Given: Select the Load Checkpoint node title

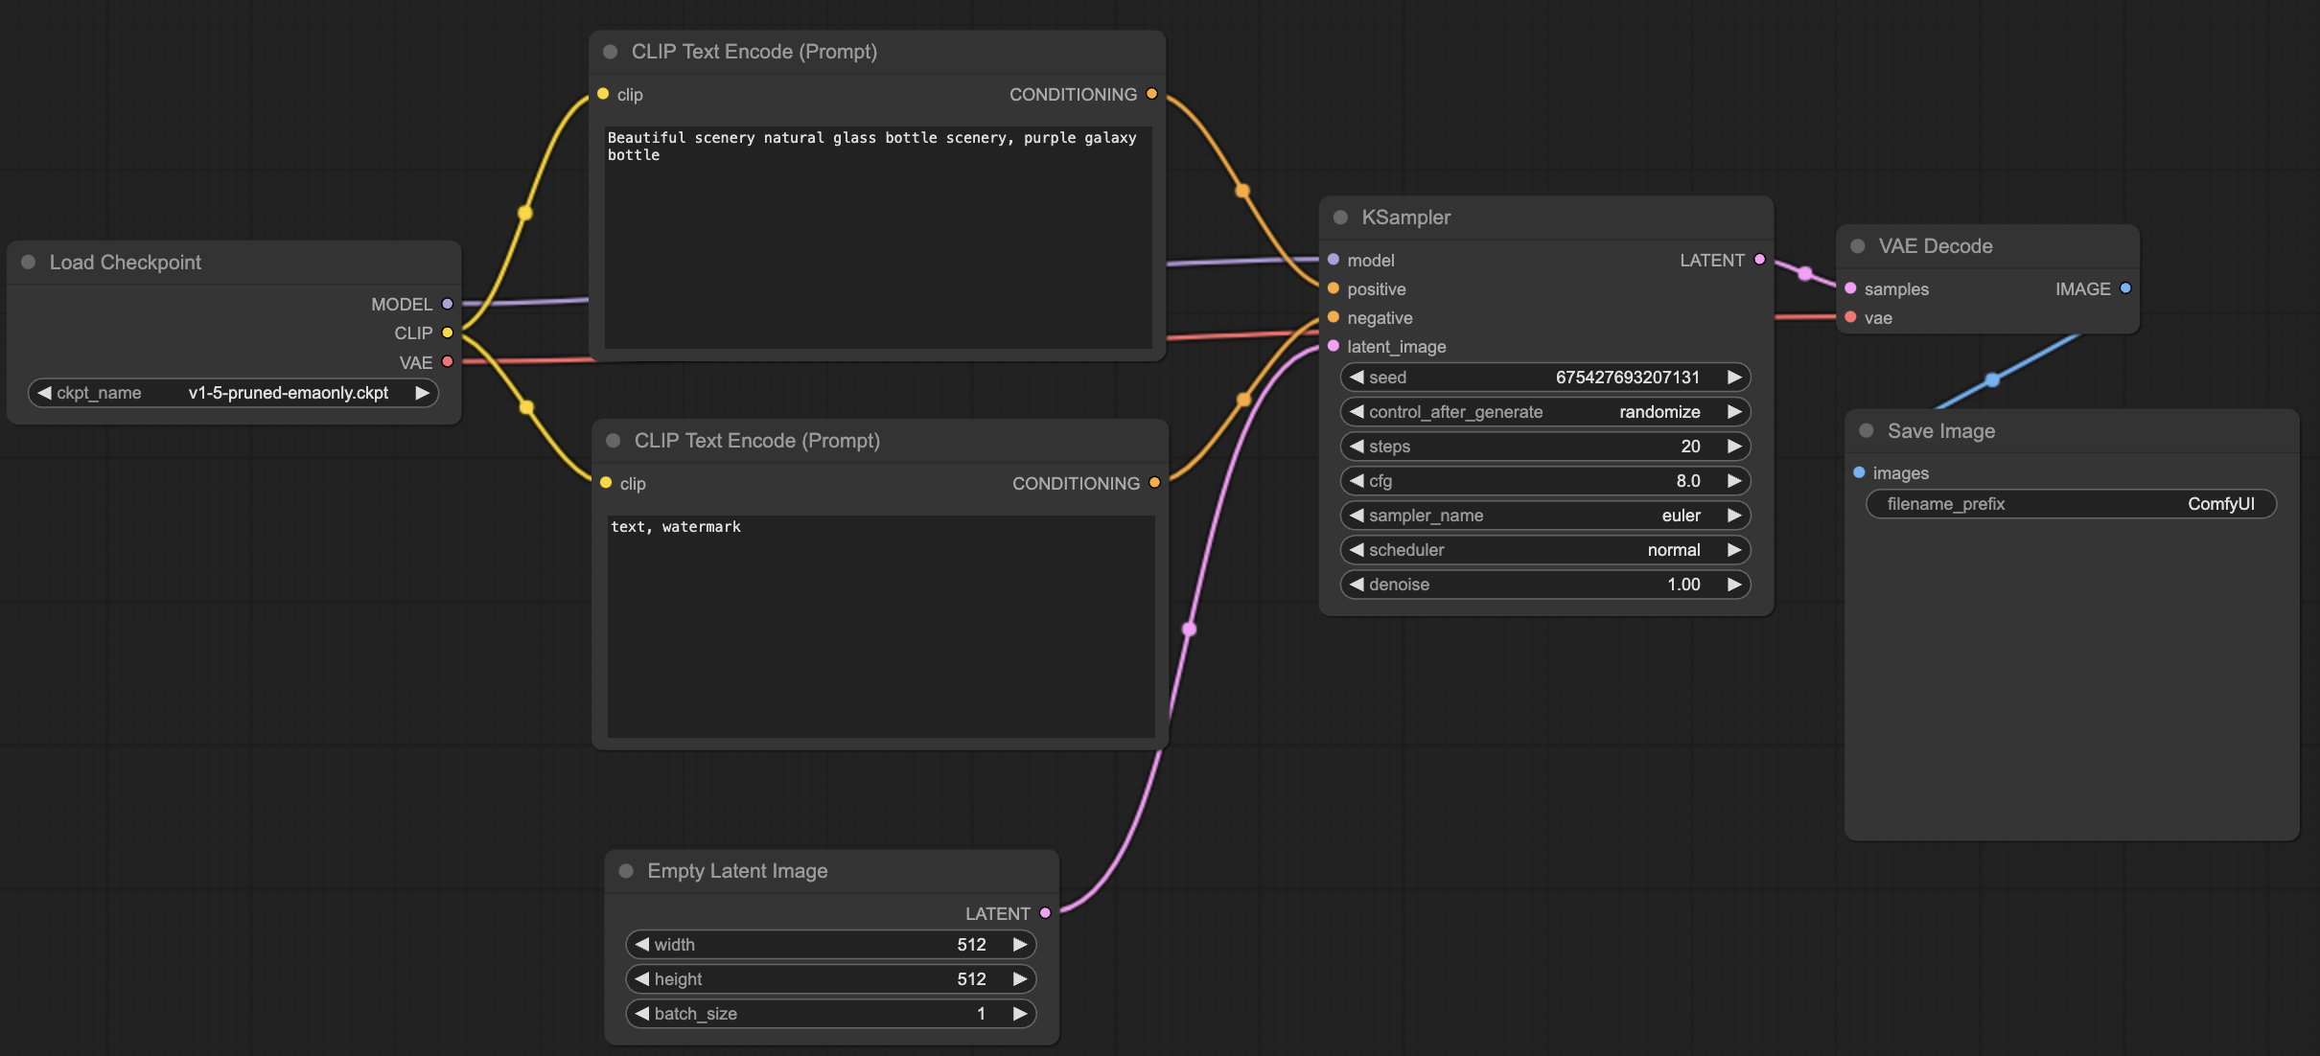Looking at the screenshot, I should [126, 263].
